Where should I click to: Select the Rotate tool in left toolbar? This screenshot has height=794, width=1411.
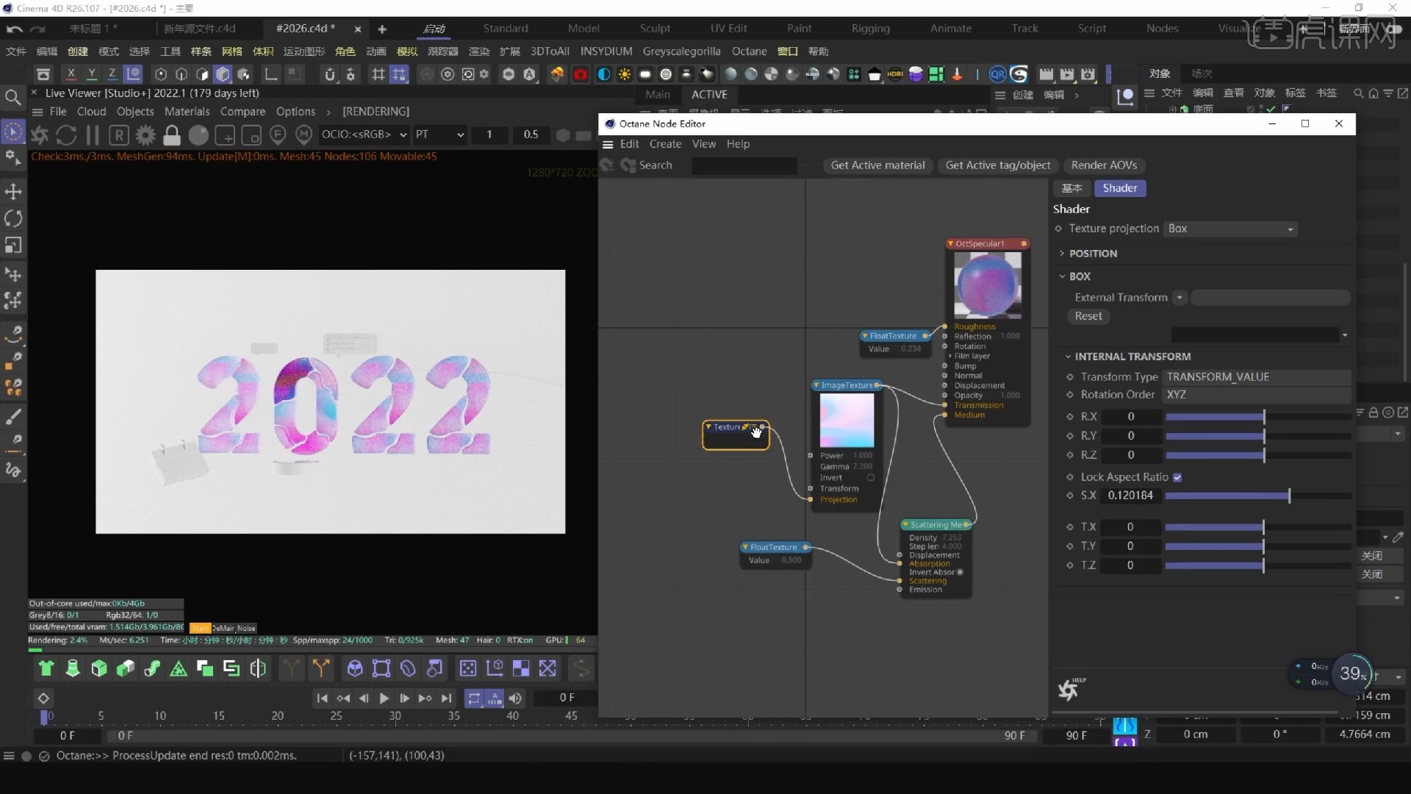(x=13, y=218)
